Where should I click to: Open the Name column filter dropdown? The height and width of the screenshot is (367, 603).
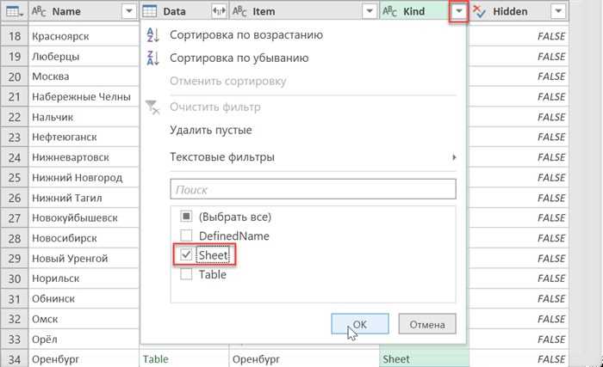129,11
